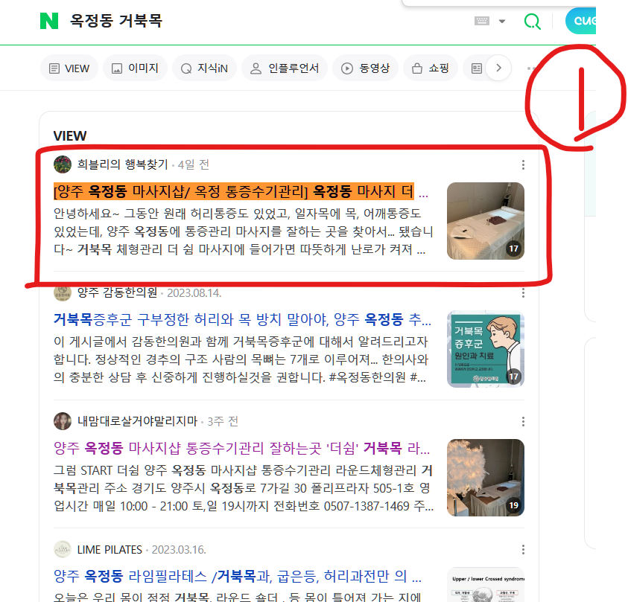Open blog author 양주 감동한의원

(x=117, y=292)
